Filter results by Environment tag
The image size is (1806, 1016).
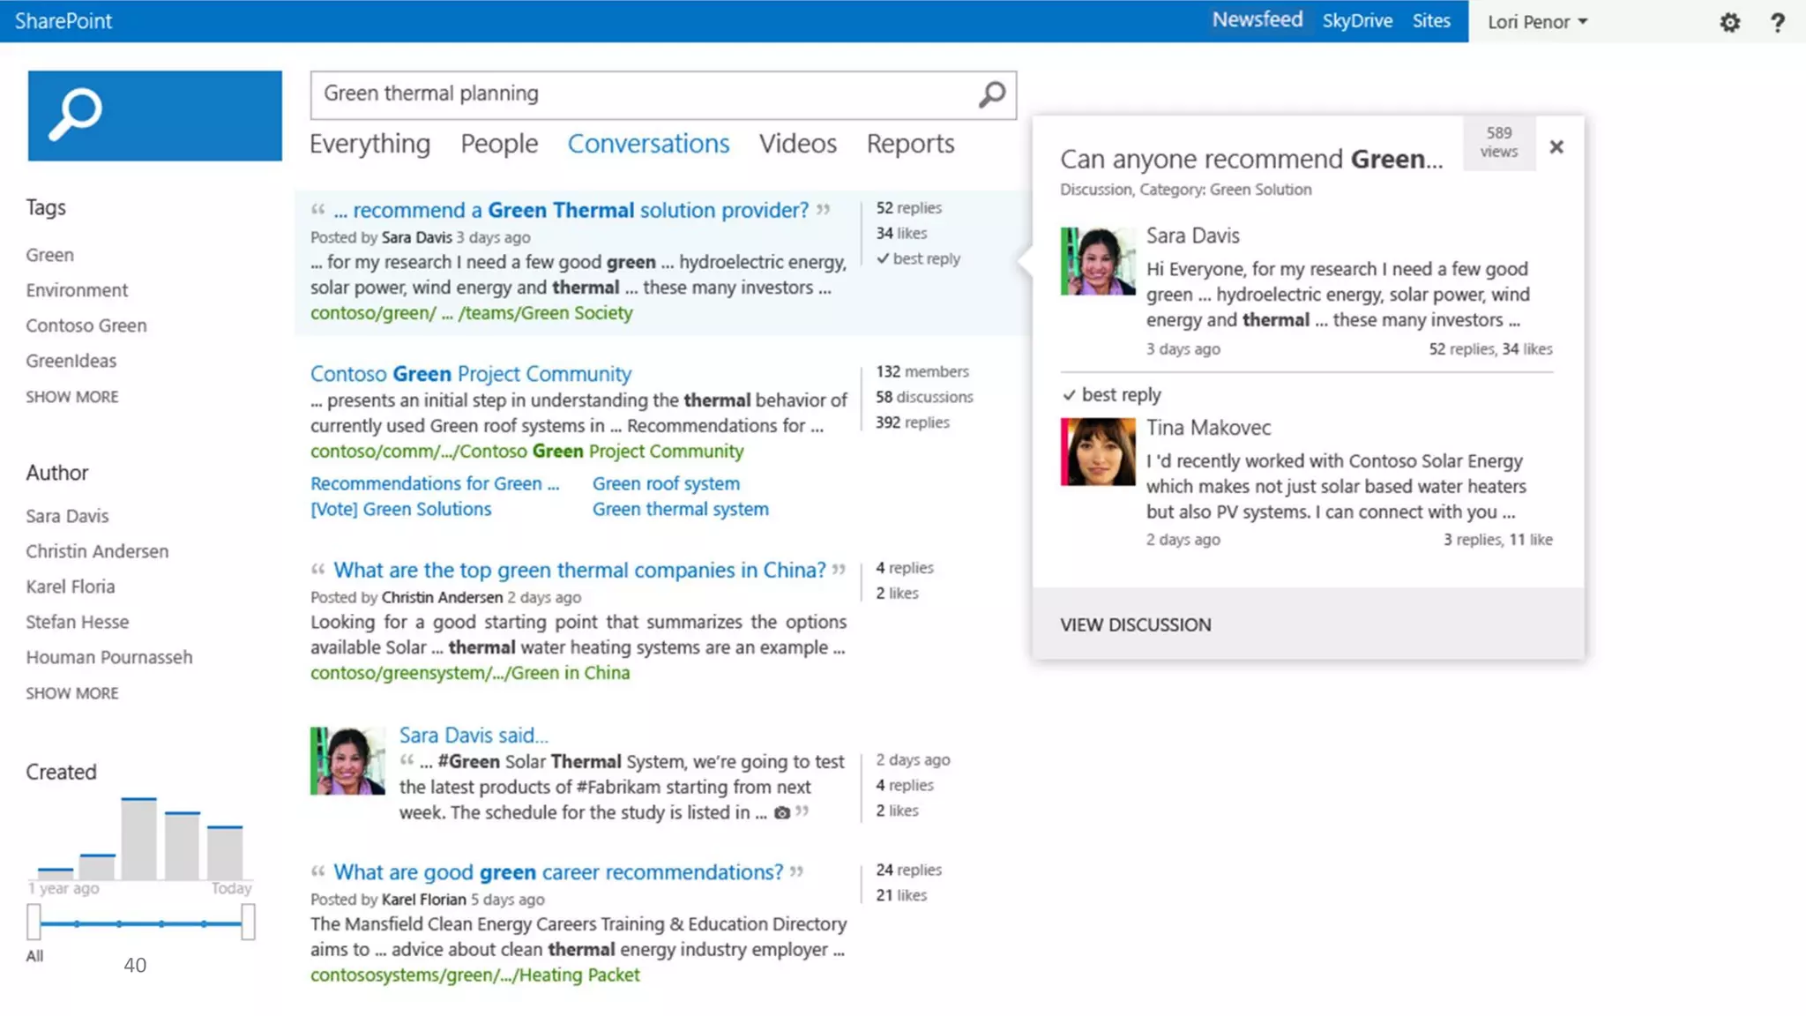(x=77, y=290)
